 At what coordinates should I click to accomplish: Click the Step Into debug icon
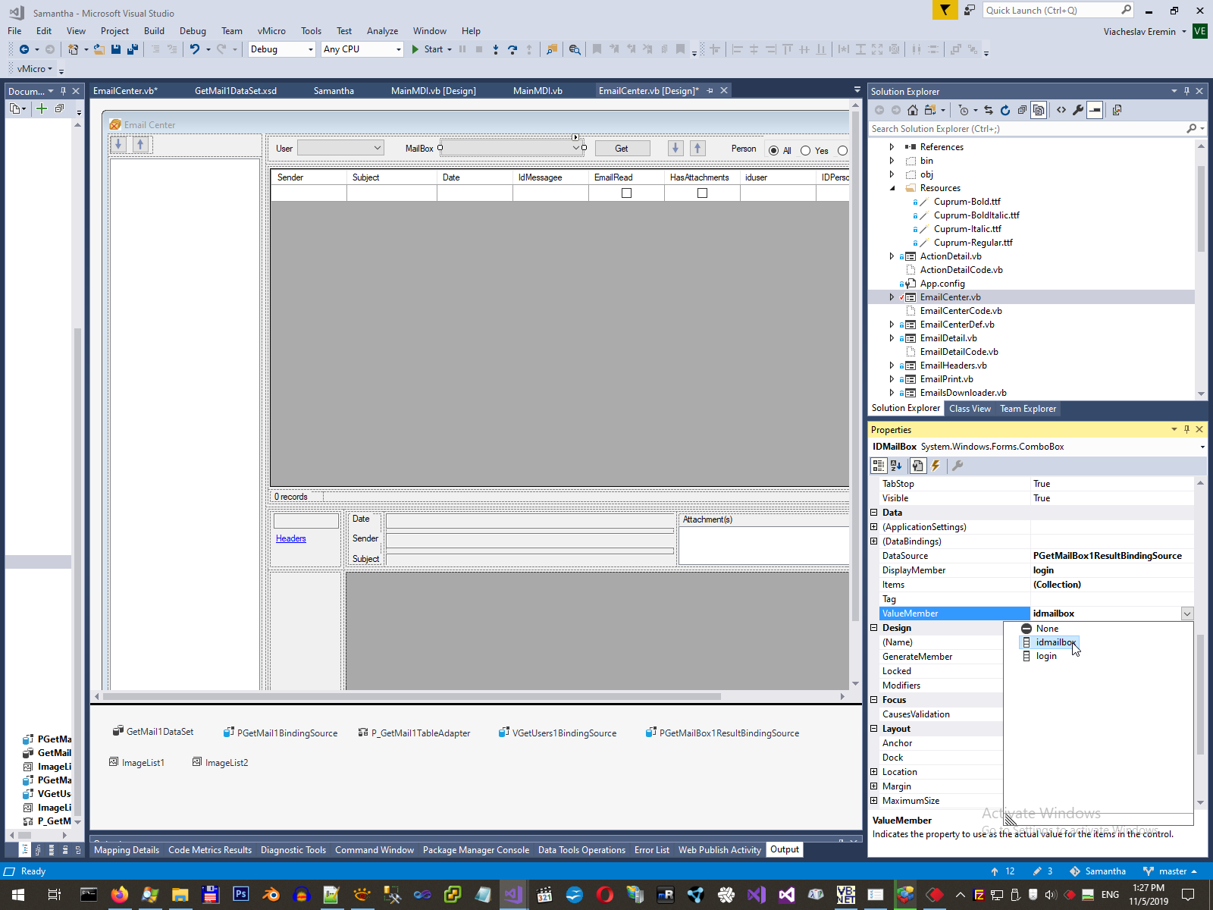(x=496, y=49)
